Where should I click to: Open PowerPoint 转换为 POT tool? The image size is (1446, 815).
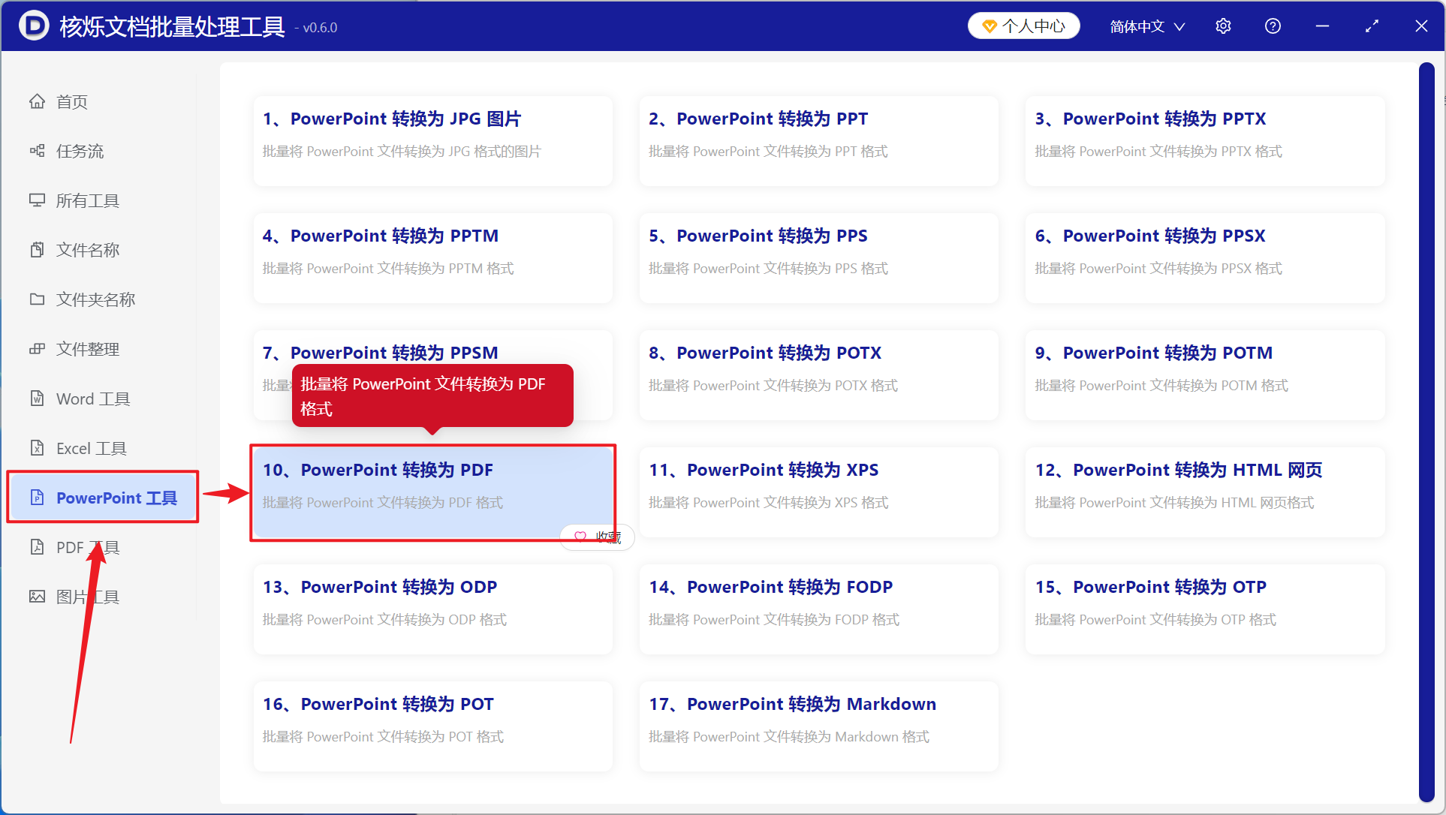click(x=433, y=726)
